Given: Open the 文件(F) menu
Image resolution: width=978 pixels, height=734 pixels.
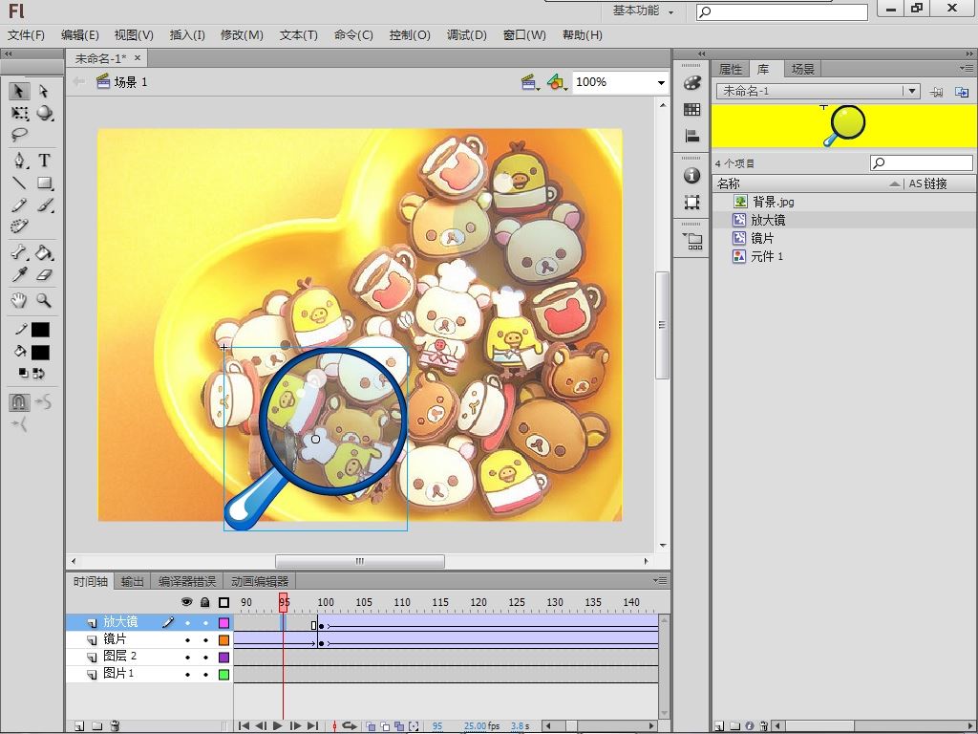Looking at the screenshot, I should (x=26, y=35).
